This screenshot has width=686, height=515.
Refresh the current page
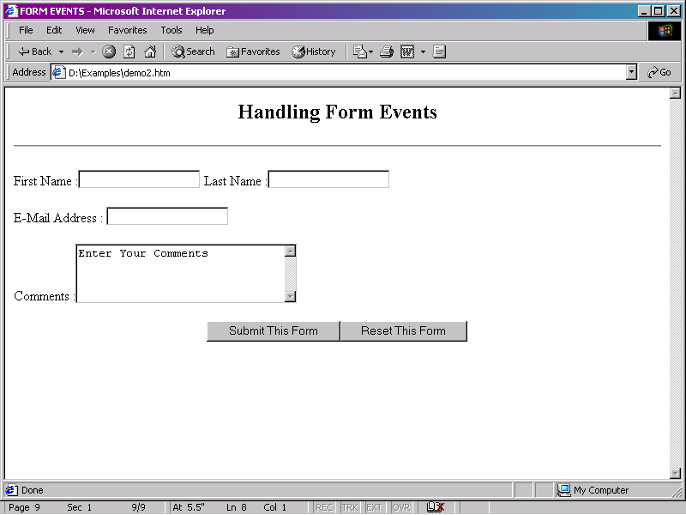tap(129, 51)
